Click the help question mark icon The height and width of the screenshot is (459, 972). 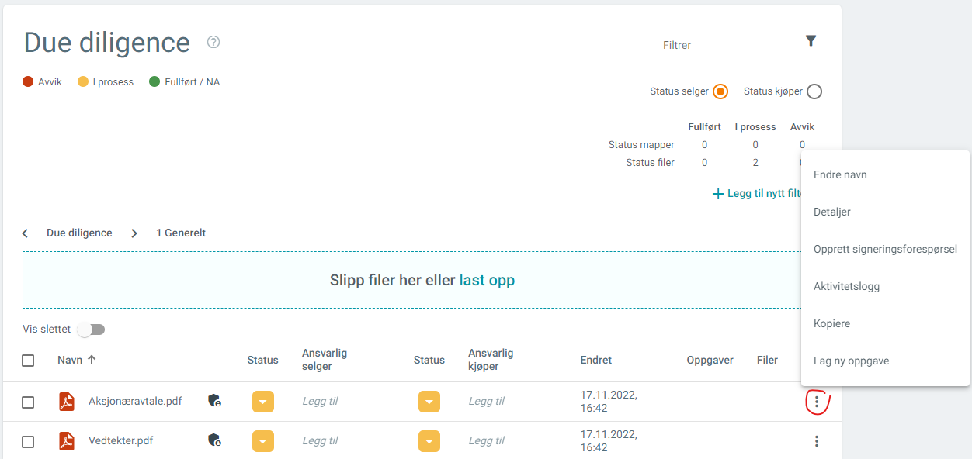pos(213,42)
